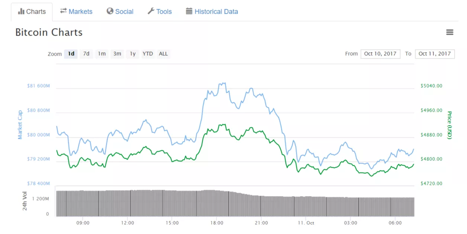Choose the 1m zoom option

[102, 54]
